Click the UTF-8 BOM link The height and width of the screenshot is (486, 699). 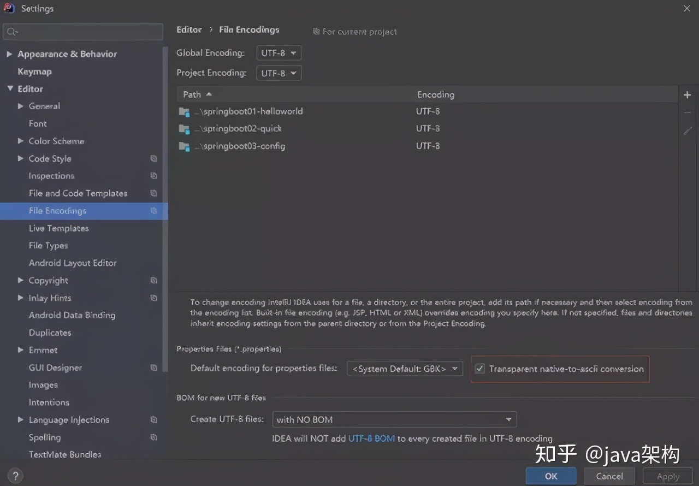point(371,438)
